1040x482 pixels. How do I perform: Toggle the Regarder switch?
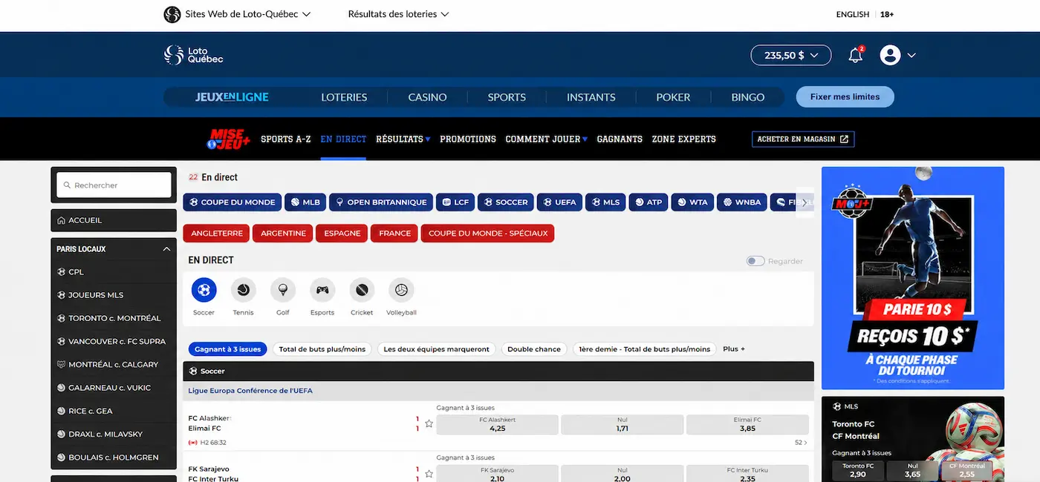pos(755,261)
